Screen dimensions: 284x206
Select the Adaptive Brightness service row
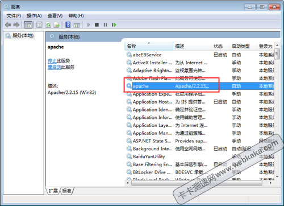pos(200,71)
